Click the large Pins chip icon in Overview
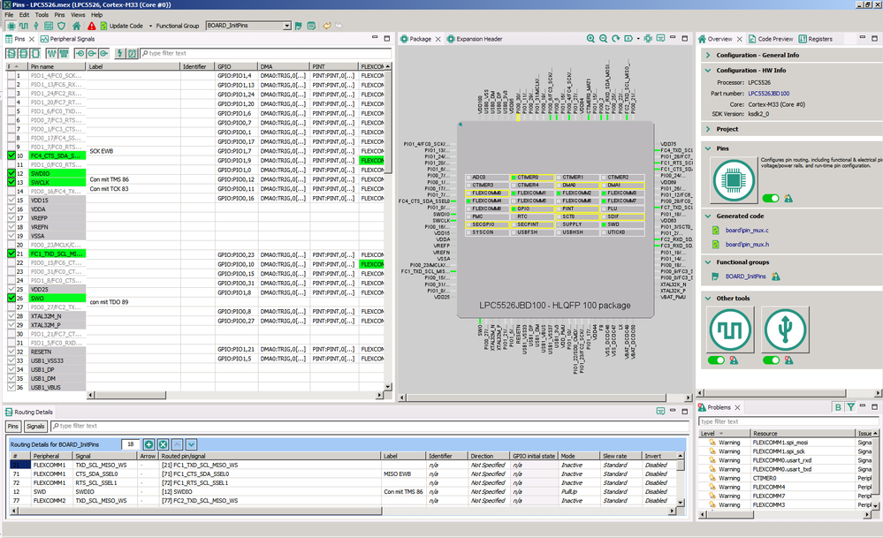Screen dimensions: 883x538 click(x=734, y=180)
